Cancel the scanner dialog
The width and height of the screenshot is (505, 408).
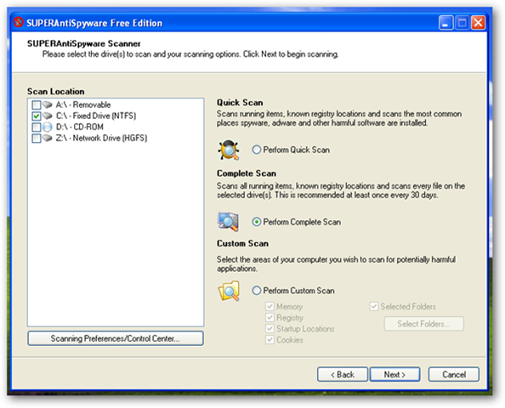pyautogui.click(x=454, y=375)
